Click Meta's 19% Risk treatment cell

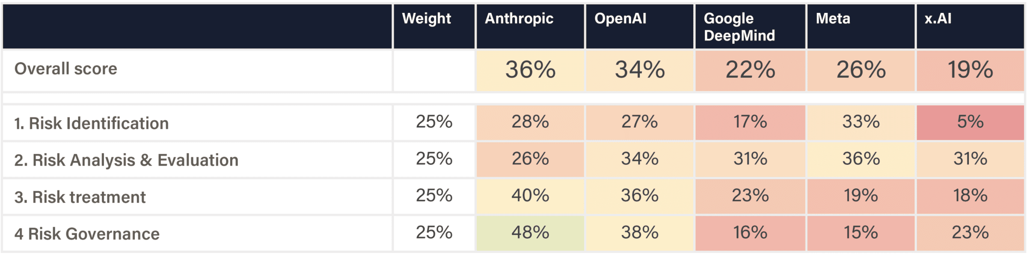(x=861, y=196)
